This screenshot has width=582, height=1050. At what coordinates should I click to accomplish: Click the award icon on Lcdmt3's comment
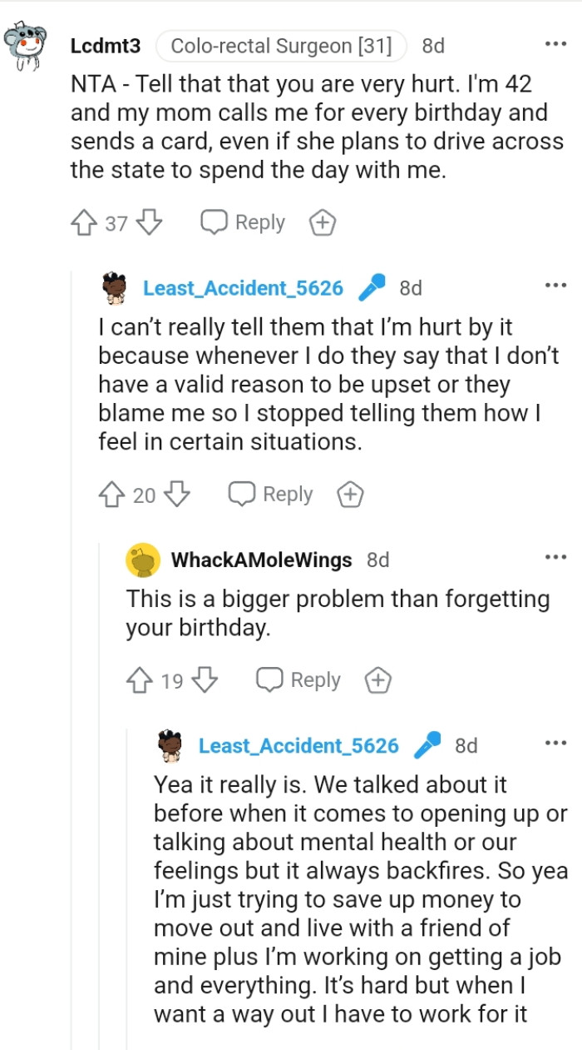point(322,221)
